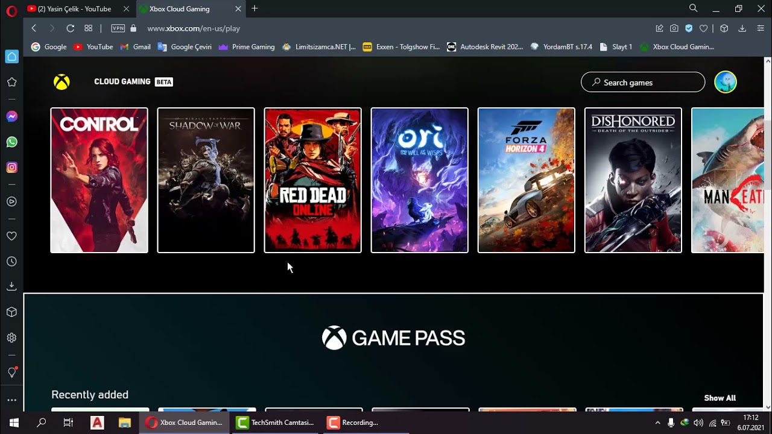Open the taskbar clock and date
Screen dimensions: 772x434
[x=751, y=423]
